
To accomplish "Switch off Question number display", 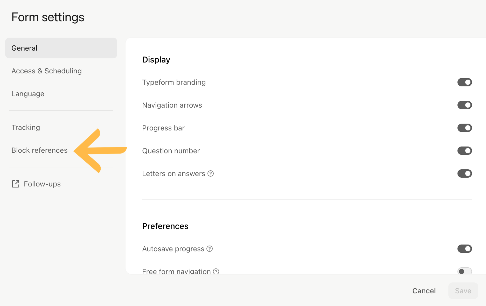I will [x=464, y=151].
